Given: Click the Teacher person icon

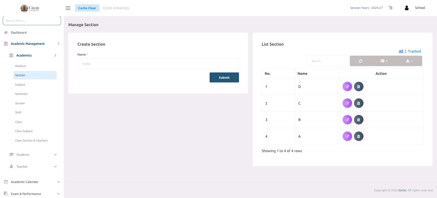Looking at the screenshot, I should coord(11,166).
